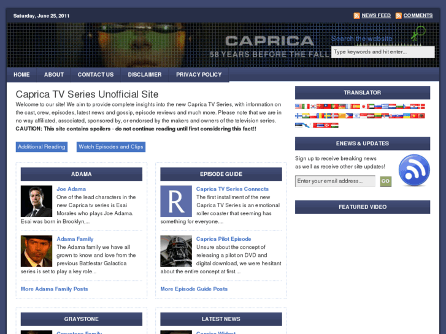This screenshot has width=446, height=334.
Task: Click the Caprica banner title
Action: (x=269, y=41)
